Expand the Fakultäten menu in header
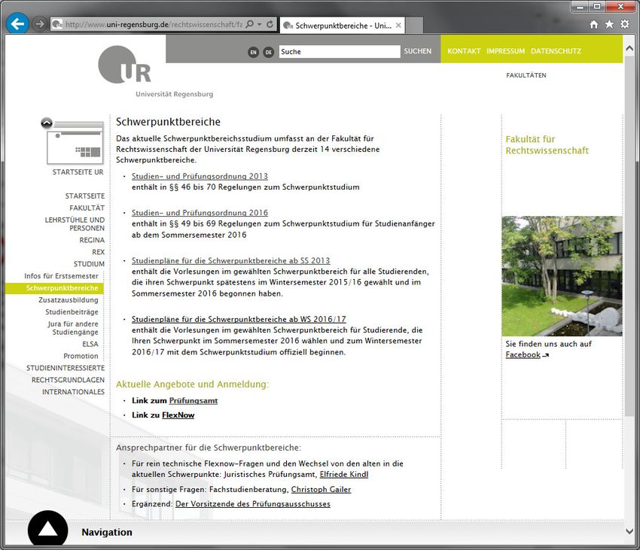The height and width of the screenshot is (550, 640). pyautogui.click(x=526, y=75)
